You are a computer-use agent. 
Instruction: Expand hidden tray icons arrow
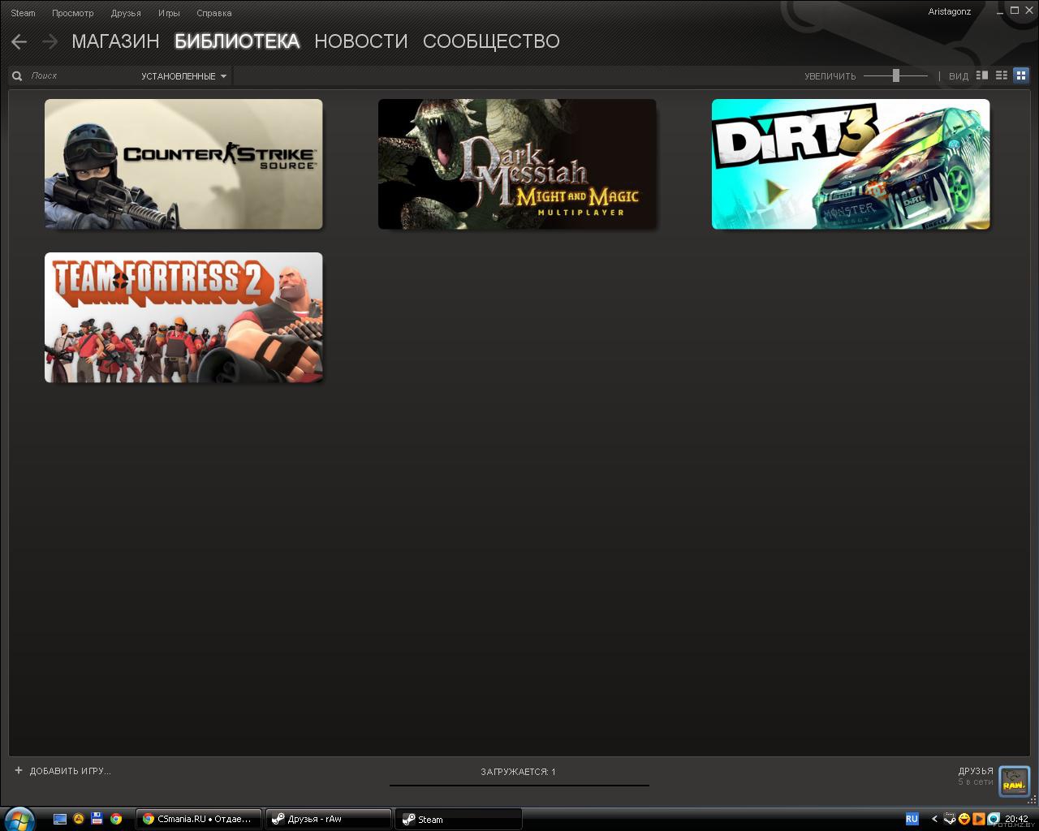coord(934,819)
